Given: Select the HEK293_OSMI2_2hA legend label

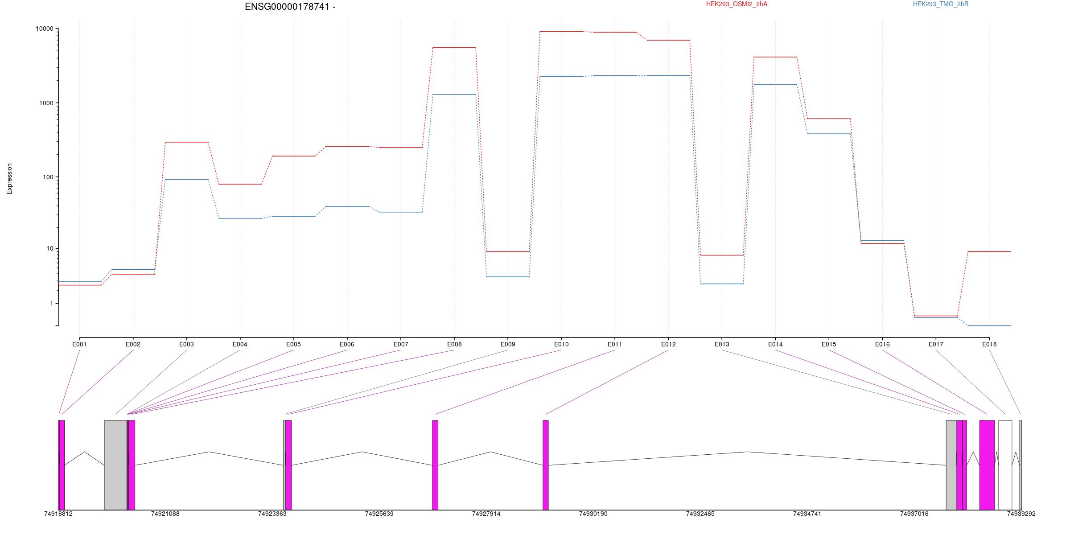Looking at the screenshot, I should click(x=737, y=4).
